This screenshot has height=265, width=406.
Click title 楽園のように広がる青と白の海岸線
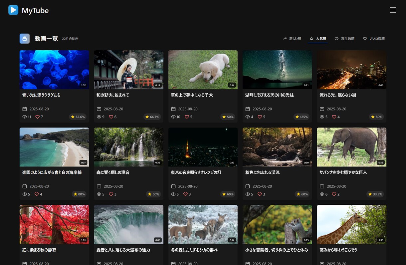coord(52,172)
